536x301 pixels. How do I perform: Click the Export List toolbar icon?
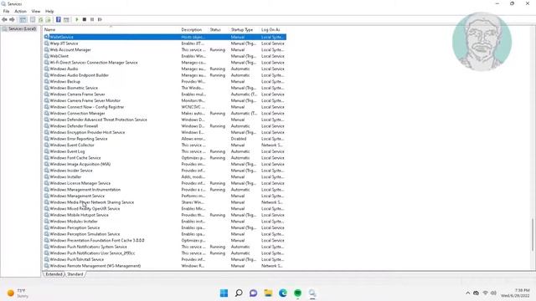[x=49, y=20]
